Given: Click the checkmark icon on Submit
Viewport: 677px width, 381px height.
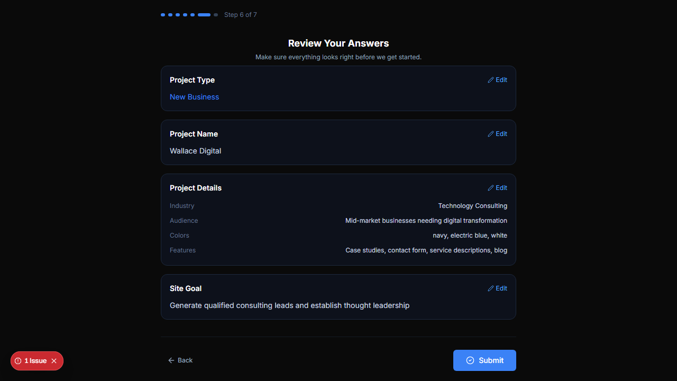Looking at the screenshot, I should tap(470, 360).
